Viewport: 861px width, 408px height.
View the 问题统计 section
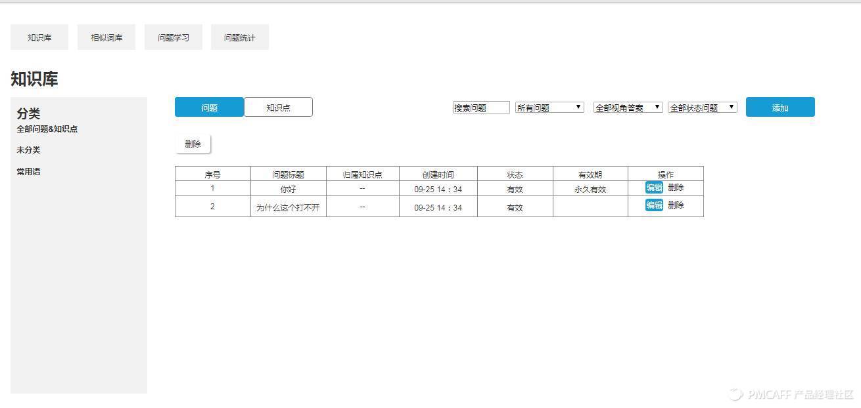239,37
